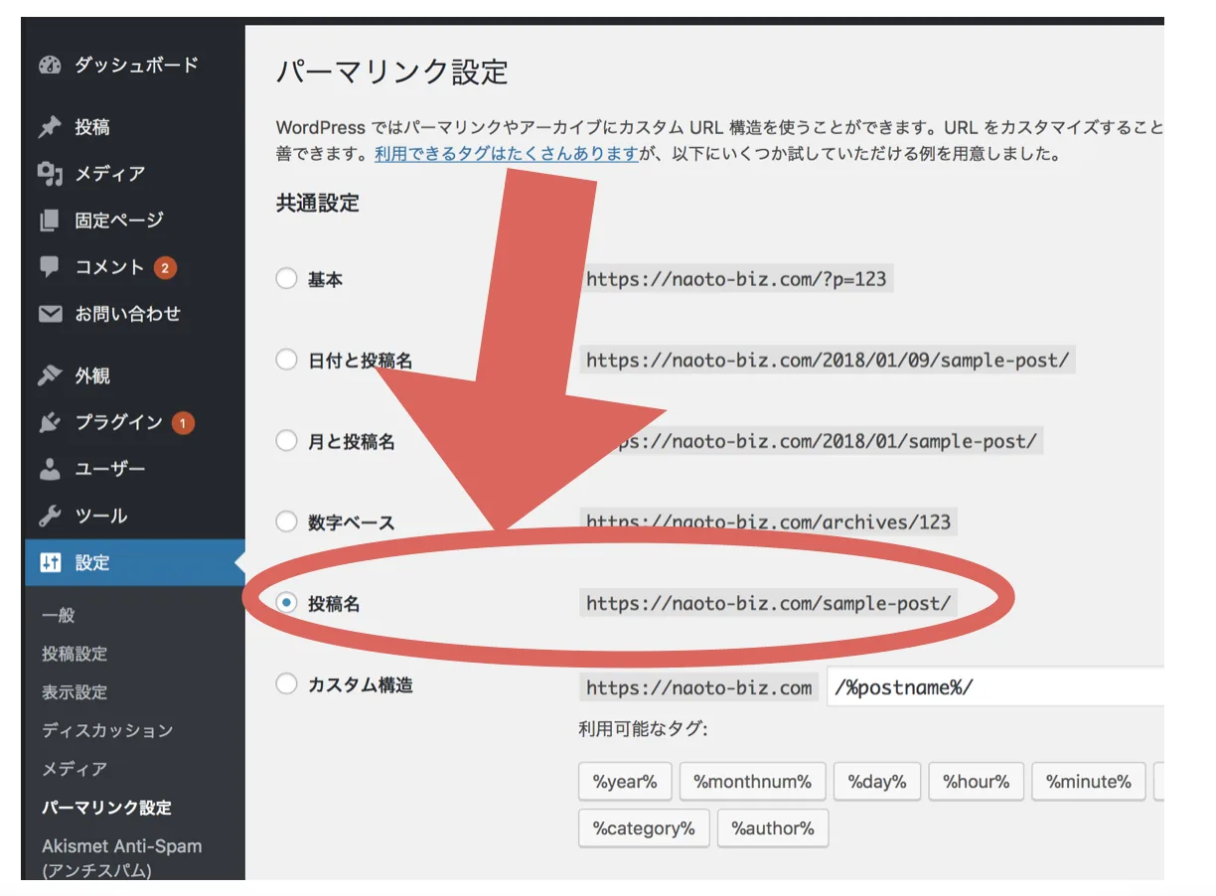Screen dimensions: 1216x896
Task: Open 一般 settings submenu
Action: point(59,616)
